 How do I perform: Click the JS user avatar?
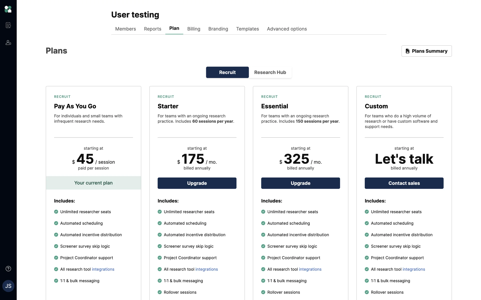tap(8, 286)
